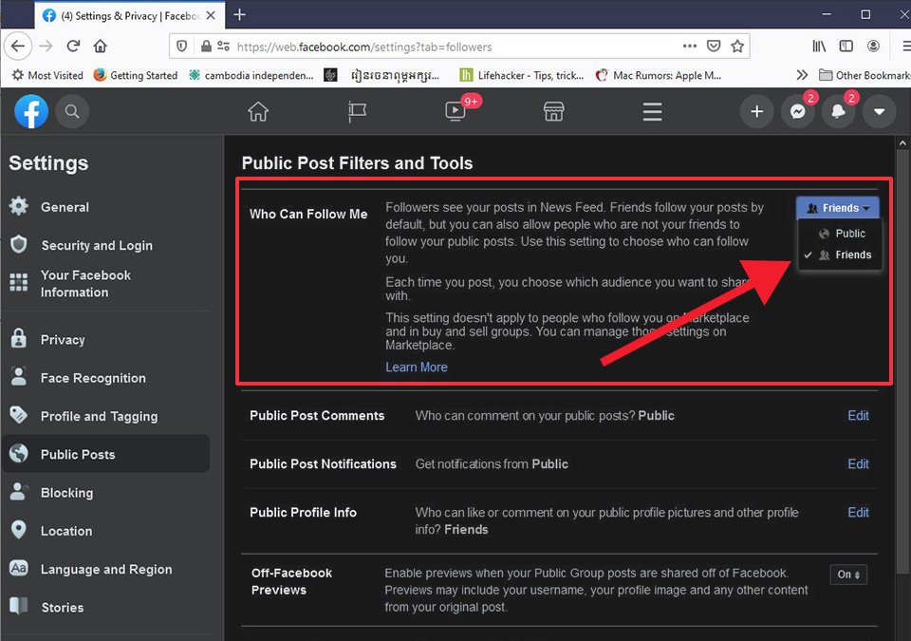Close the Settings & Privacy tab
The height and width of the screenshot is (641, 911).
click(x=211, y=16)
